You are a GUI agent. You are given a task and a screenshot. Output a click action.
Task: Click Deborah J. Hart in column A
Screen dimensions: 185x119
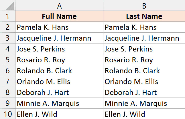43,93
